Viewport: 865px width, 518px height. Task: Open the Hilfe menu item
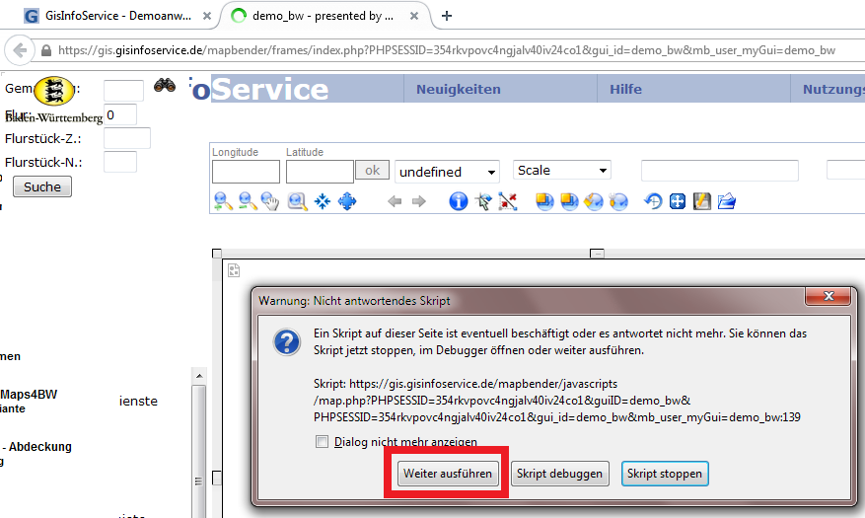click(625, 90)
